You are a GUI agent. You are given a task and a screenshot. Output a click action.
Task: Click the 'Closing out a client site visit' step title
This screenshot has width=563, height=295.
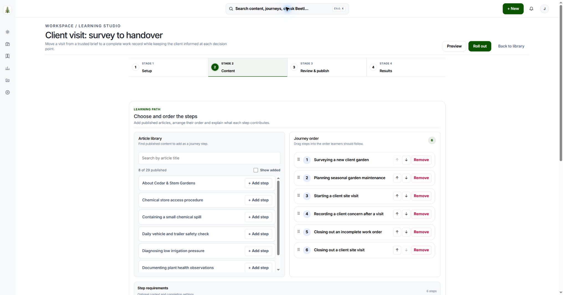pos(339,250)
